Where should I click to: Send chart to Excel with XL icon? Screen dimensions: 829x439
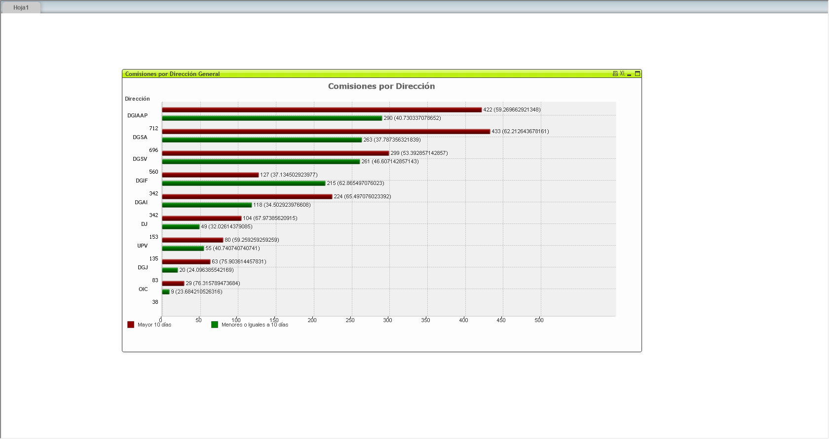(622, 73)
